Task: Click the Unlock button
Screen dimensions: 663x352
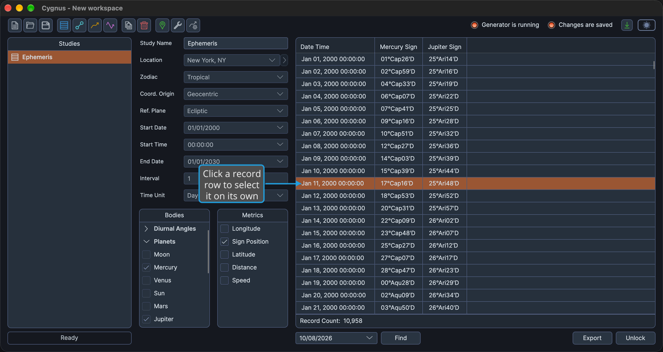Action: click(635, 338)
